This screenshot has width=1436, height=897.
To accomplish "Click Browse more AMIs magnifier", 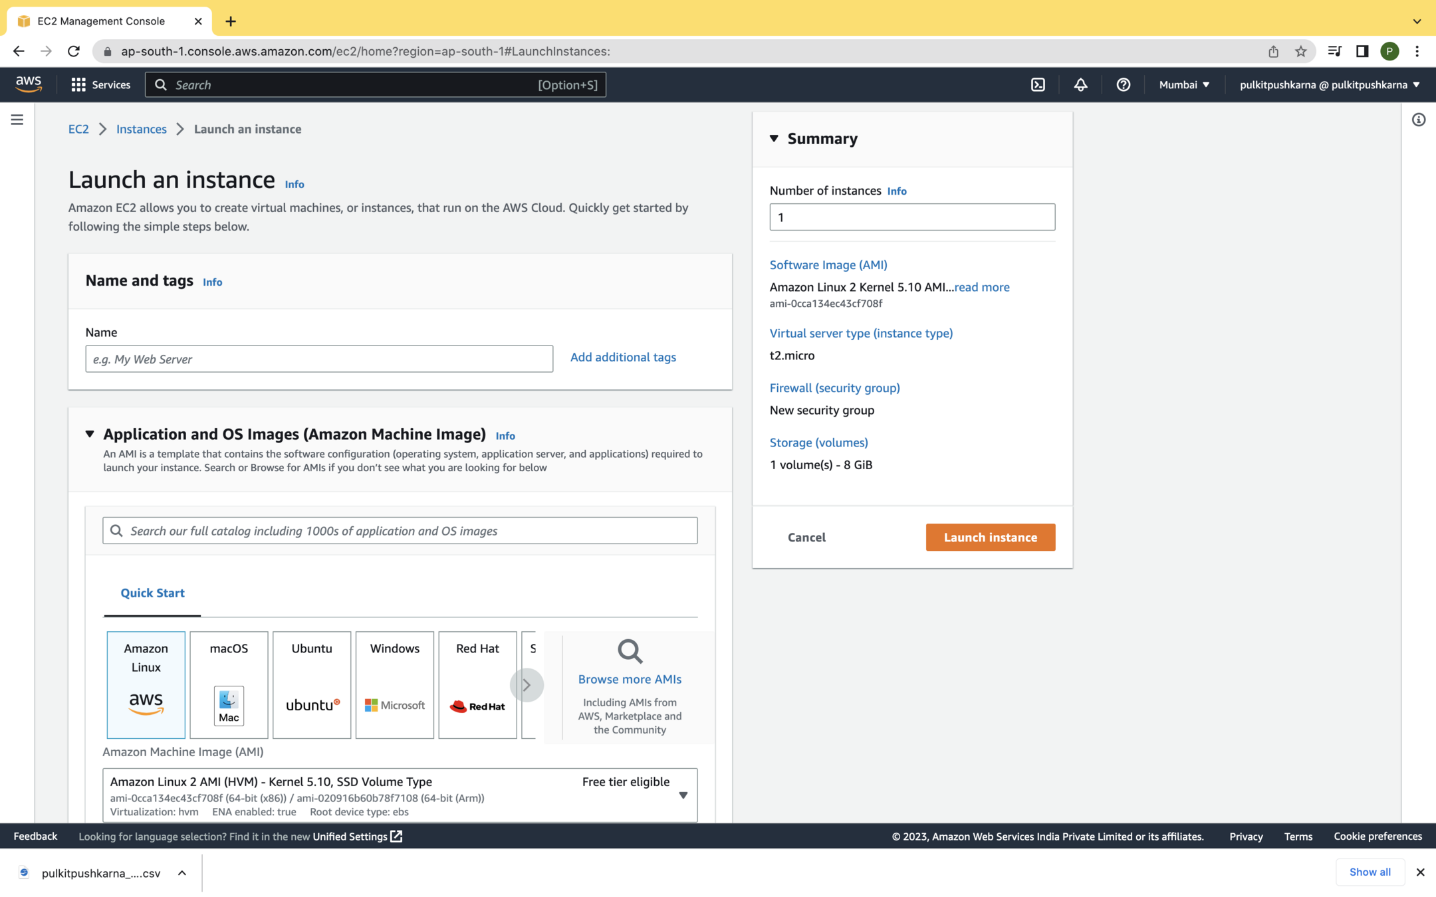I will [x=629, y=652].
